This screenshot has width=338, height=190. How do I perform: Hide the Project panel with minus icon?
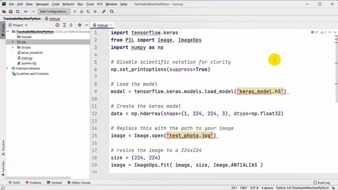click(87, 25)
